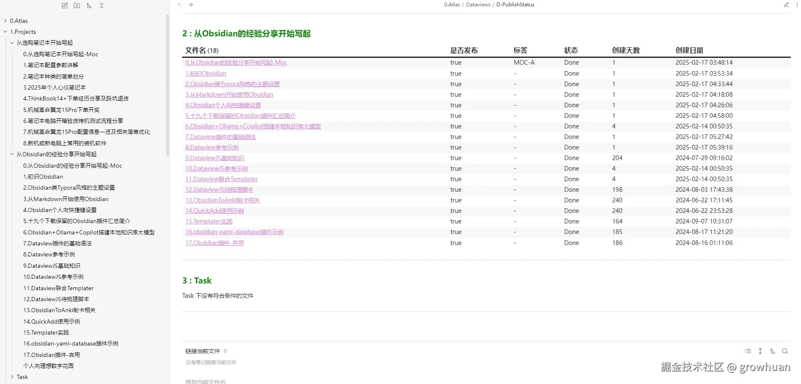Open the link 1.初识Obsidian in the table

click(206, 73)
